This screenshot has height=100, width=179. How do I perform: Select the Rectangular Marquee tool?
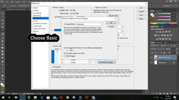click(x=3, y=17)
